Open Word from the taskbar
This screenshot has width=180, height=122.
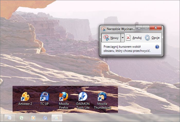[x=10, y=118]
